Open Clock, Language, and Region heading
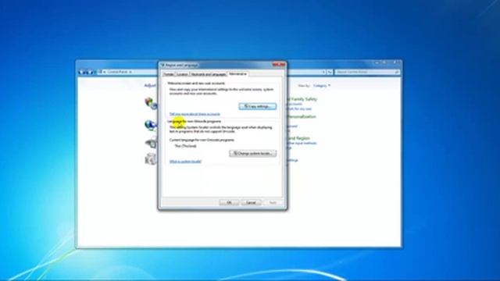The width and height of the screenshot is (500, 281). coord(298,138)
